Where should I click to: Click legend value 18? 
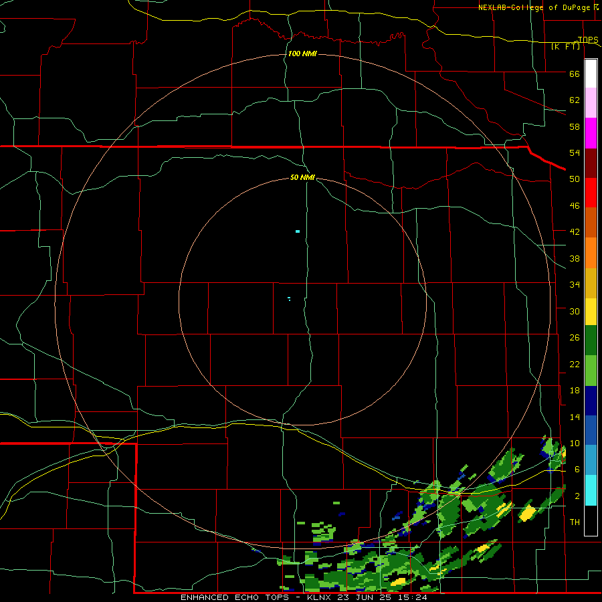coord(575,391)
